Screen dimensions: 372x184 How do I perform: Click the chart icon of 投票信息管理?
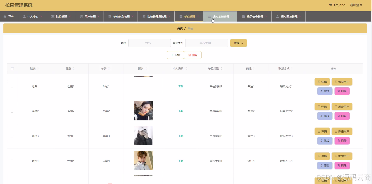pos(244,16)
